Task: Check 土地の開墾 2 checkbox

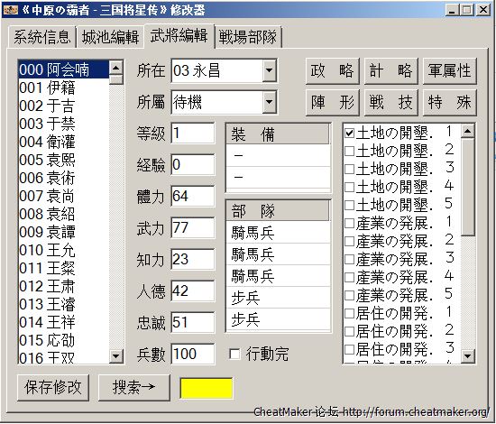Action: click(x=349, y=151)
